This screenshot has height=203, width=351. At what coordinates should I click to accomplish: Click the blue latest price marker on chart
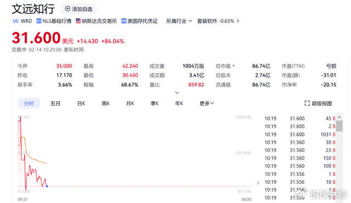(47, 186)
